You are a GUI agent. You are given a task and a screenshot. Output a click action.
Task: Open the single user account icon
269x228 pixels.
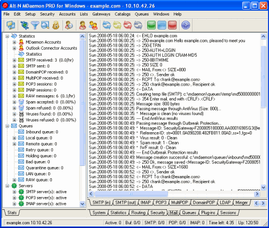pyautogui.click(x=82, y=25)
